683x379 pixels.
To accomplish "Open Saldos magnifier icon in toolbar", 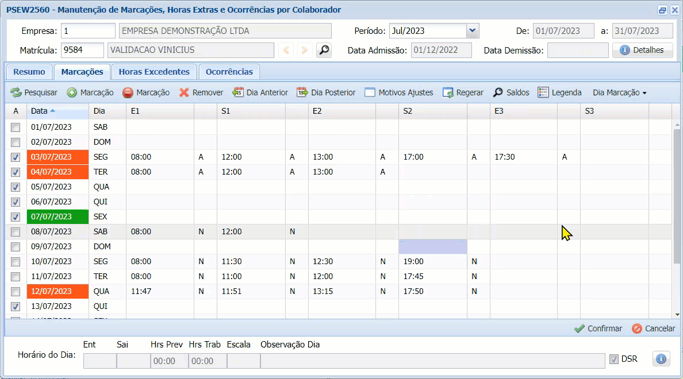I will pyautogui.click(x=498, y=92).
